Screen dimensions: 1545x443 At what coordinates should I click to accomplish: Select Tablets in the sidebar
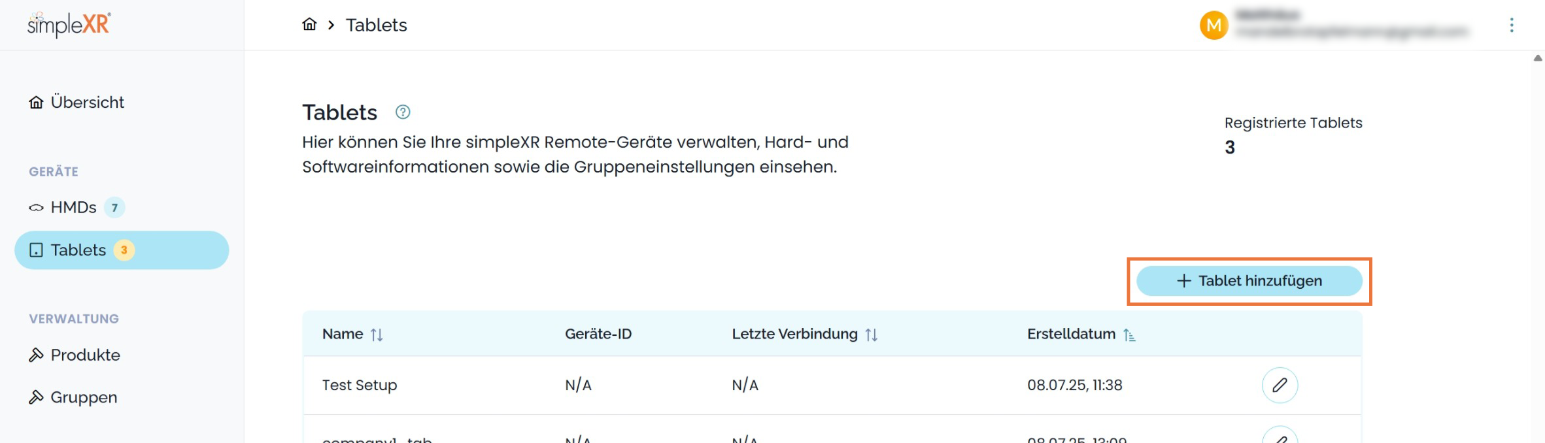[78, 250]
